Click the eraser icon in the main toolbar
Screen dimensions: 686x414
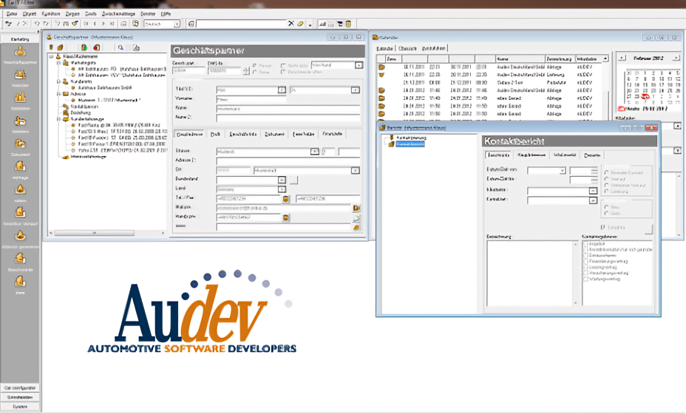(301, 24)
